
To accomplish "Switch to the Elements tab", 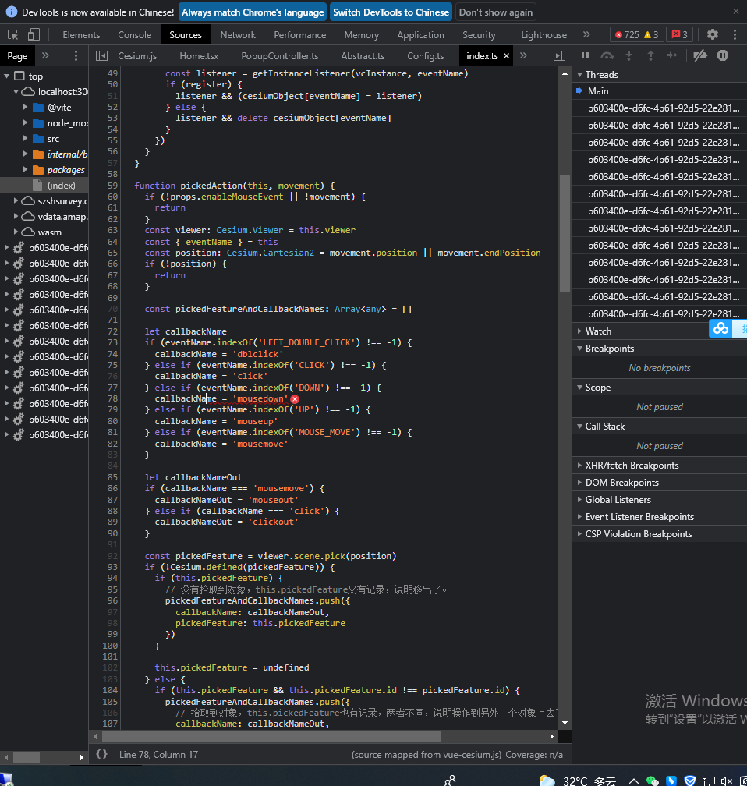I will 81,34.
